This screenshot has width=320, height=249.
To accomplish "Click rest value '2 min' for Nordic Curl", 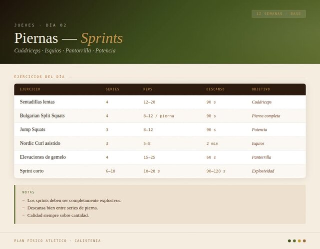I will point(212,143).
